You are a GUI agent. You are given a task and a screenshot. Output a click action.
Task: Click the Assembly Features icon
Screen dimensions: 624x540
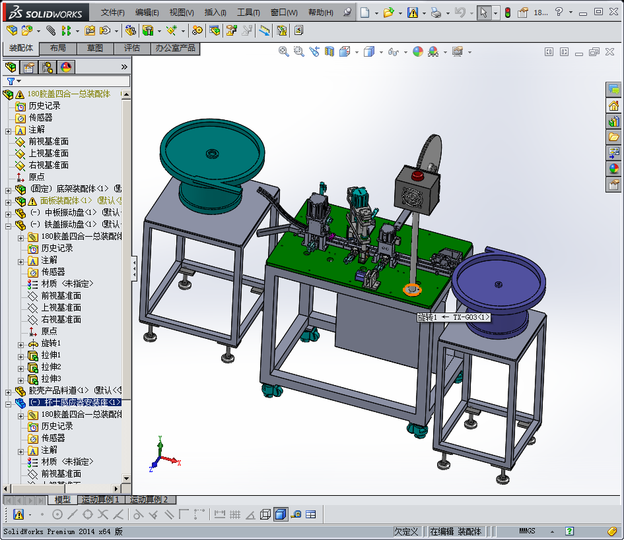tap(148, 30)
